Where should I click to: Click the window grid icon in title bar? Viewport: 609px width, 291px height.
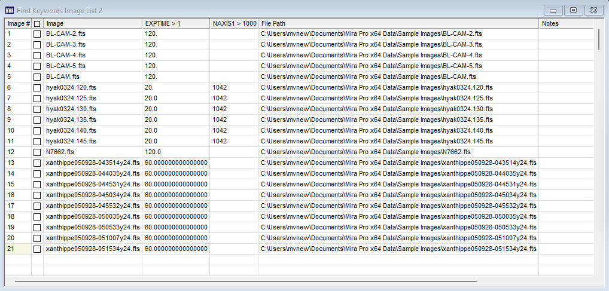point(10,10)
